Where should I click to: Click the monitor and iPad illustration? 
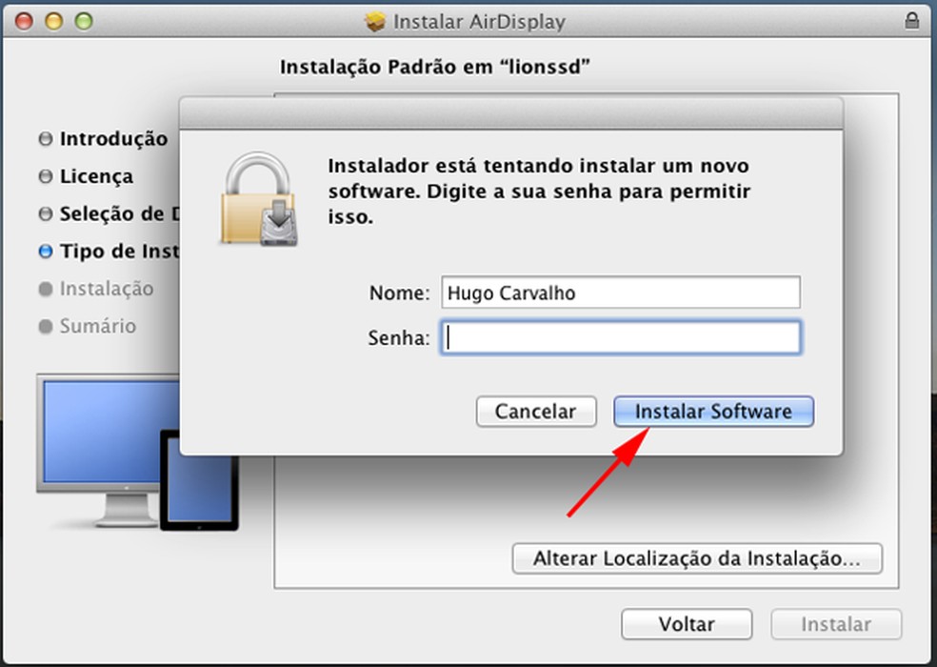tap(137, 453)
